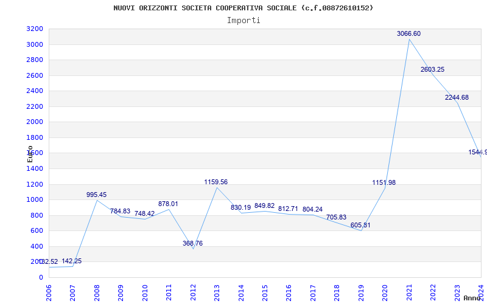
Task: Click the 812.71 data label
Action: point(288,209)
